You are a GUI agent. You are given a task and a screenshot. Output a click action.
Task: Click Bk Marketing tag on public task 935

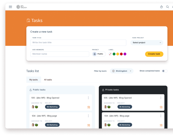[52, 107]
